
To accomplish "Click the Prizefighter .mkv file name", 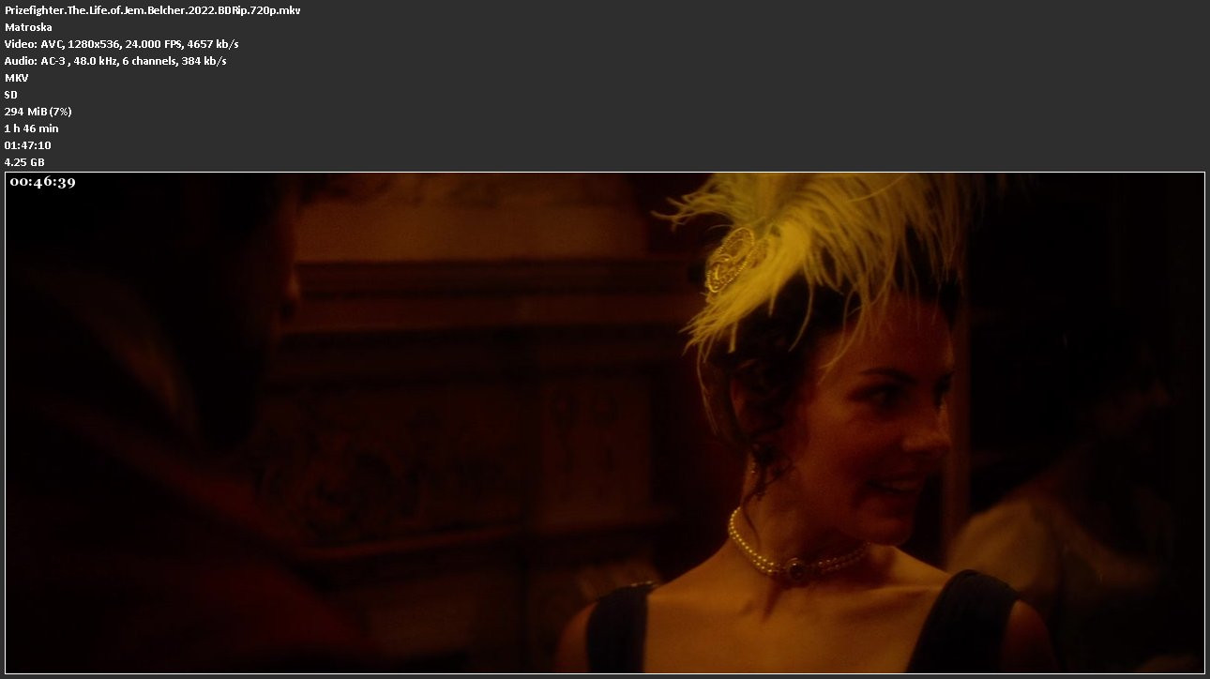I will [152, 10].
